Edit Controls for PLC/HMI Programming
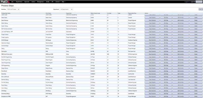The height and width of the screenshot is (98, 203). (181, 57)
